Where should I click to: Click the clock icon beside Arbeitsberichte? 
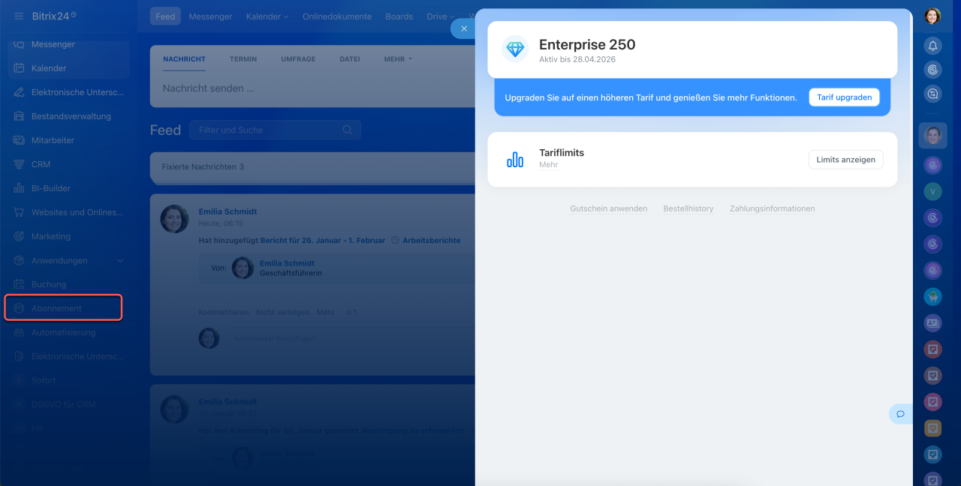(395, 241)
